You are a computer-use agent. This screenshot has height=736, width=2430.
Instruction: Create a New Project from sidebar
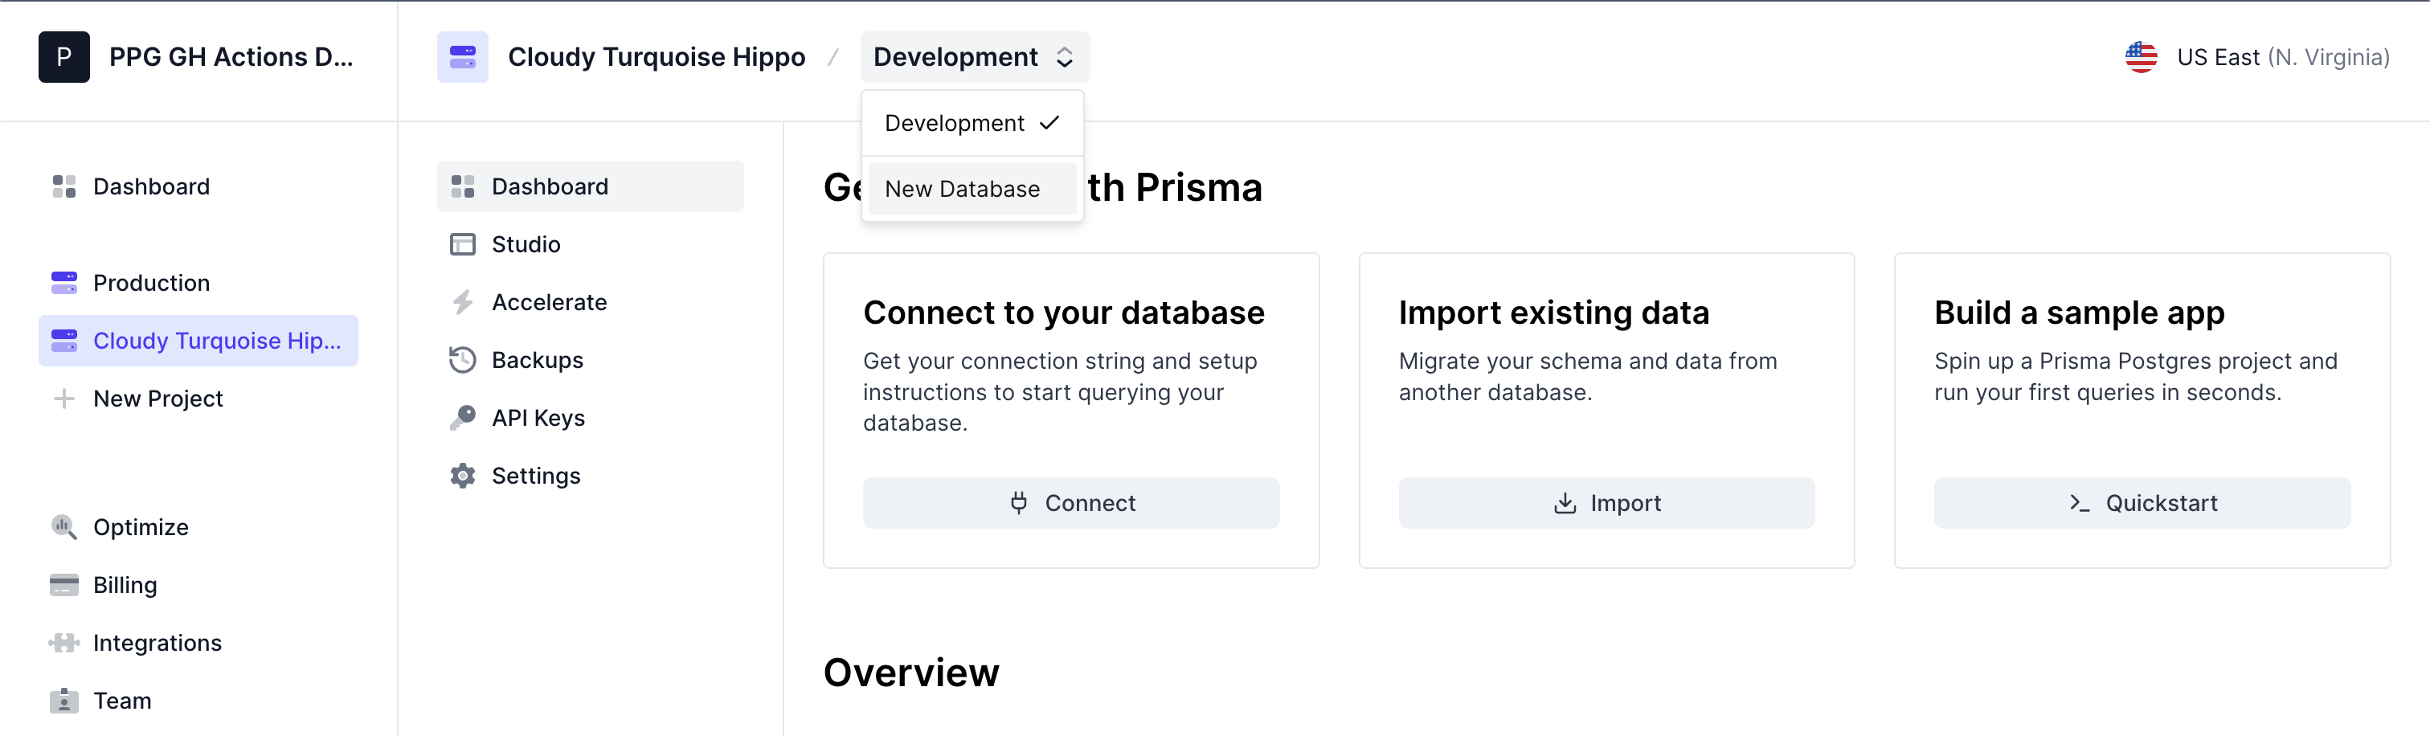(x=198, y=399)
